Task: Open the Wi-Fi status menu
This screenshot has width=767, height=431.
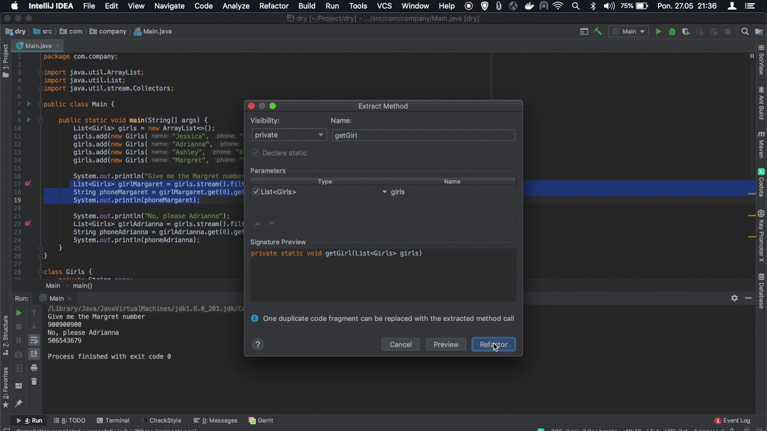Action: [x=558, y=6]
